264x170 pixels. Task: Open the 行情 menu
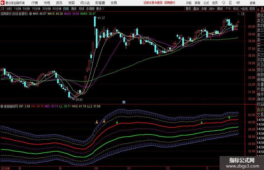pos(35,3)
